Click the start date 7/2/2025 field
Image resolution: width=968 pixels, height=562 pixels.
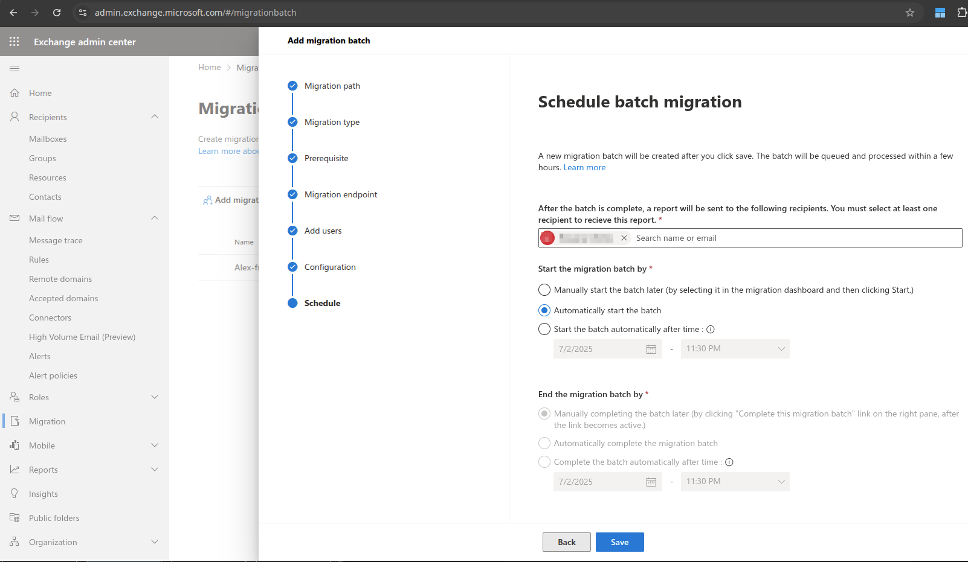click(x=607, y=349)
